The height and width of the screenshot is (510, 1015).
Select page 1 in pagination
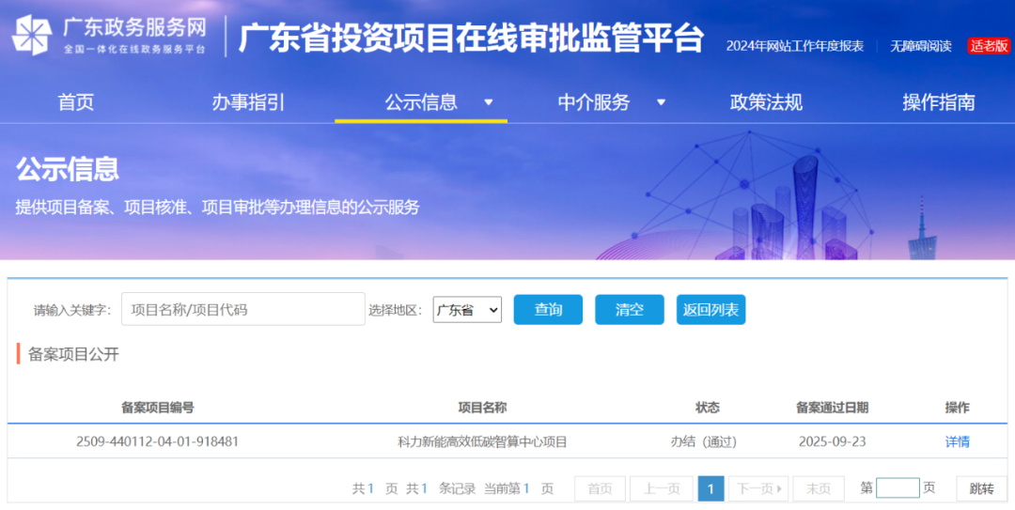pyautogui.click(x=710, y=488)
